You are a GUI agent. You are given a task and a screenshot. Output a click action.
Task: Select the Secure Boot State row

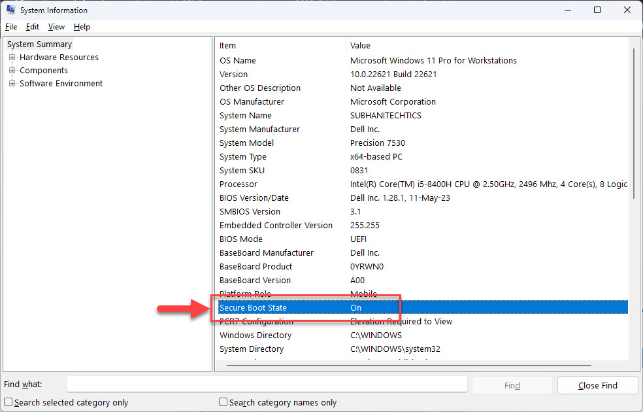tap(423, 307)
